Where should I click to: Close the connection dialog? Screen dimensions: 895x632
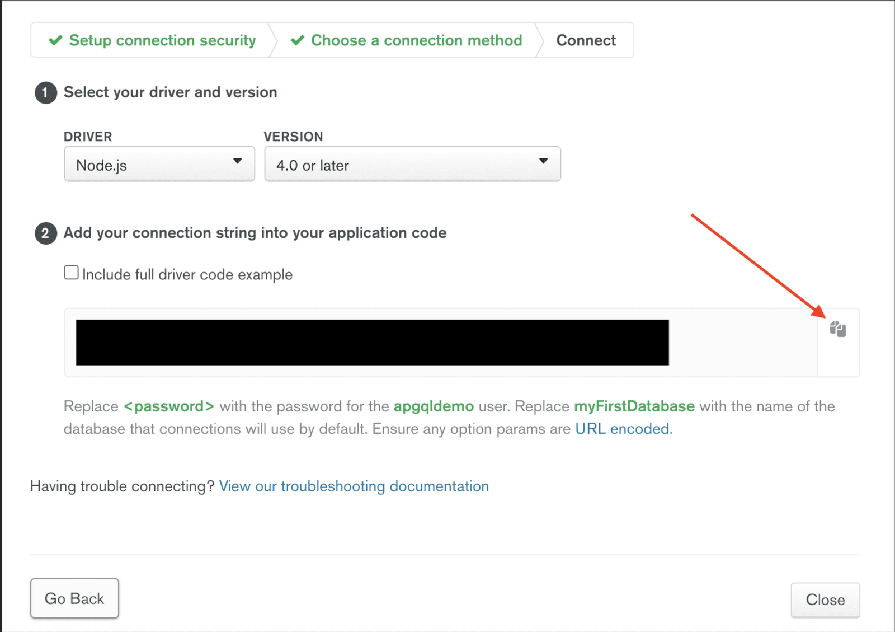pyautogui.click(x=825, y=600)
